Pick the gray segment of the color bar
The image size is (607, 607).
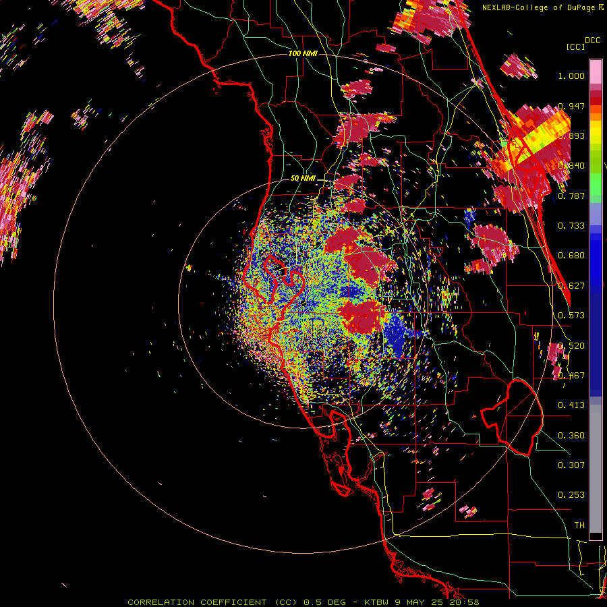pyautogui.click(x=596, y=469)
